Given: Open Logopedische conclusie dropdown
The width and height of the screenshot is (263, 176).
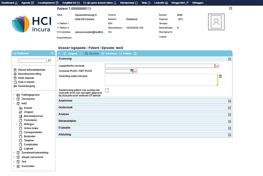Looking at the screenshot, I should (x=217, y=66).
